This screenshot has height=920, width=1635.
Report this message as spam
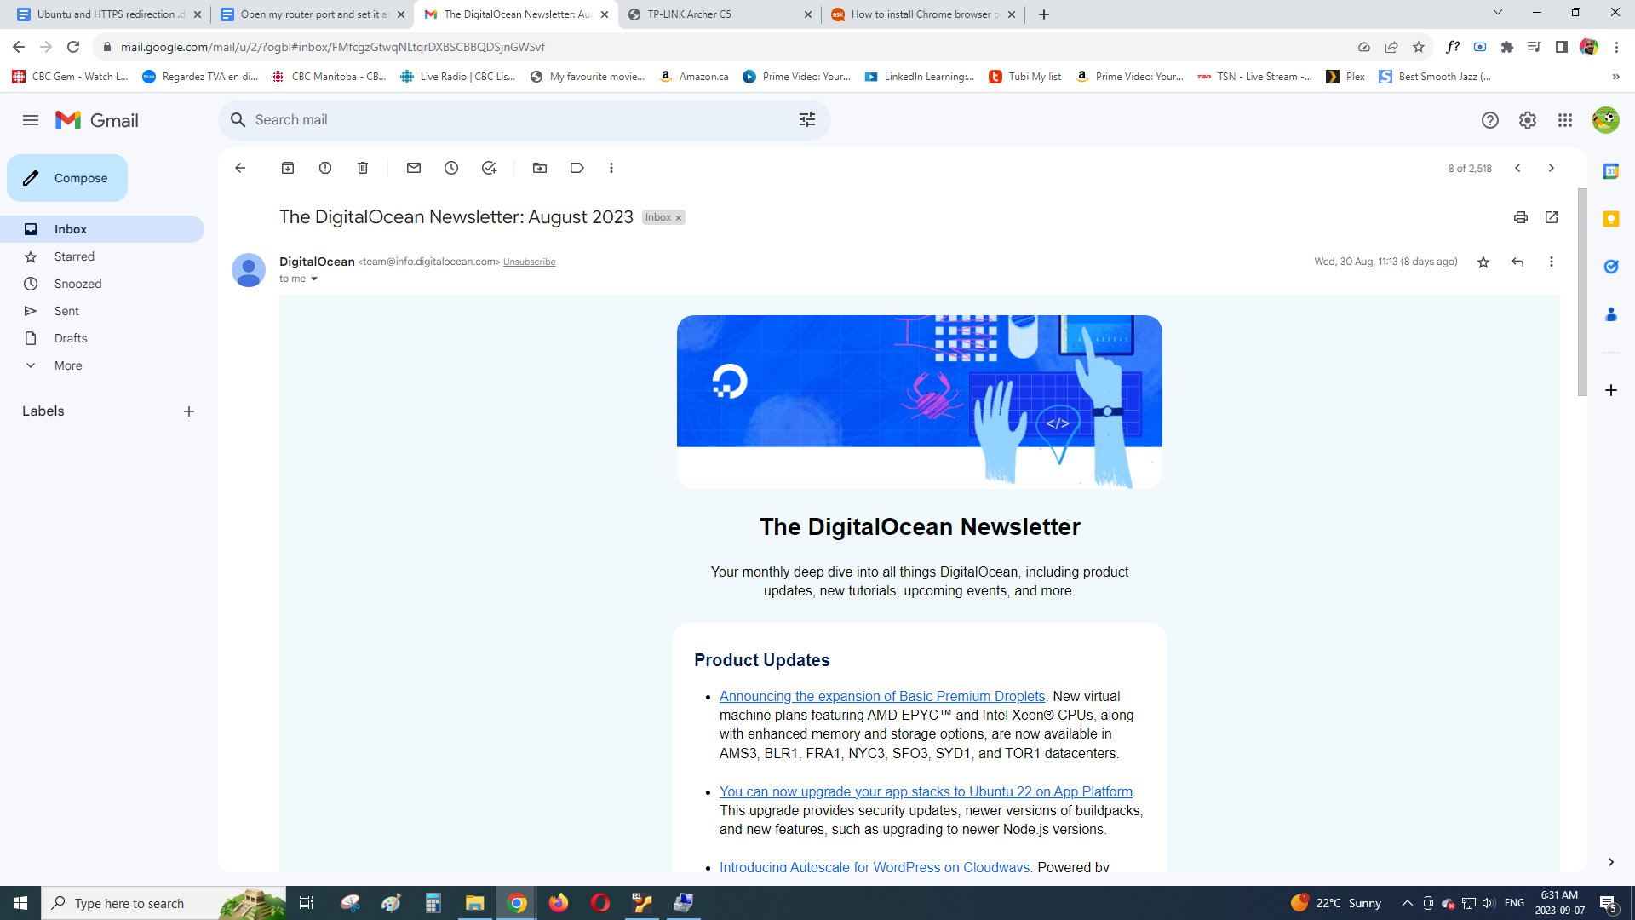[x=325, y=168]
